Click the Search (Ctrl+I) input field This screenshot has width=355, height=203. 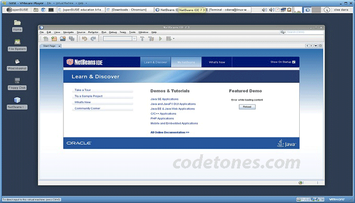305,32
